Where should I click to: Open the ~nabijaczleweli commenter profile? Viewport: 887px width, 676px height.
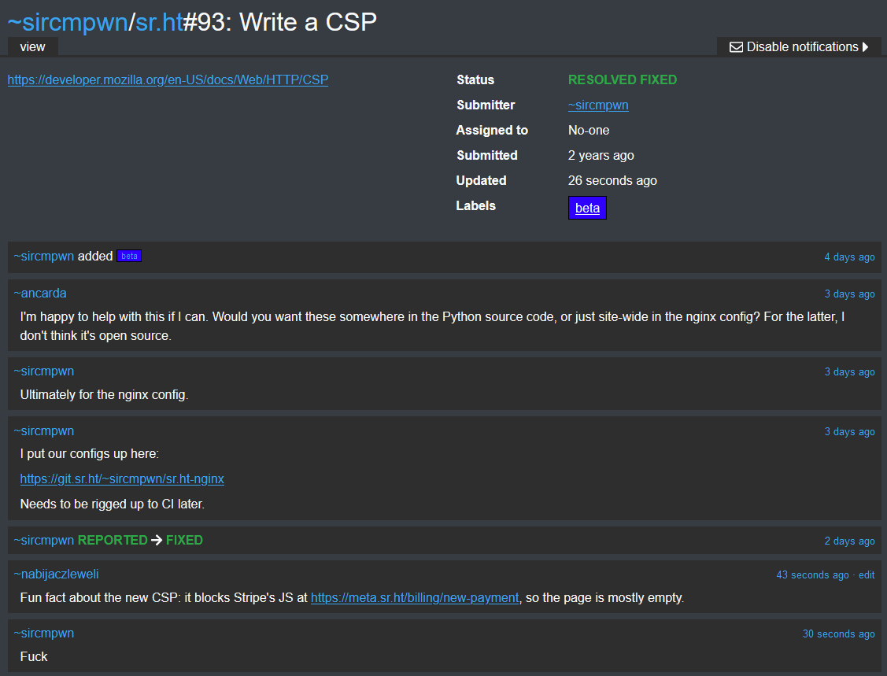[x=56, y=574]
